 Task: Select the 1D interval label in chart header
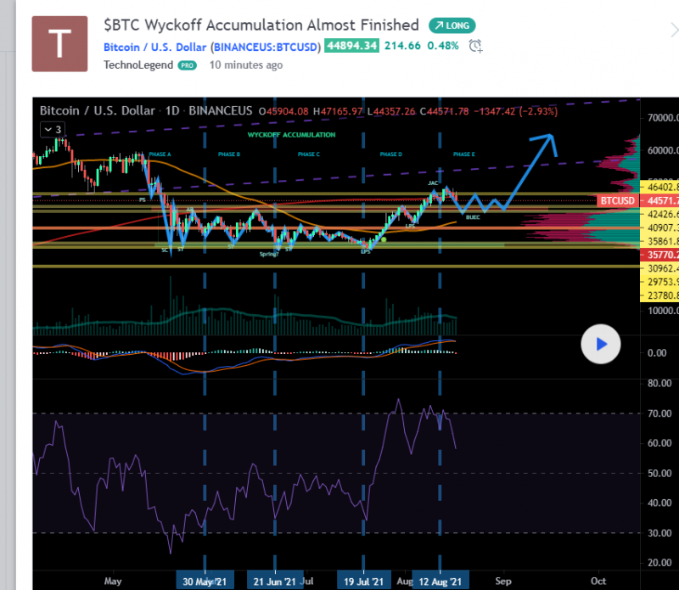point(172,110)
